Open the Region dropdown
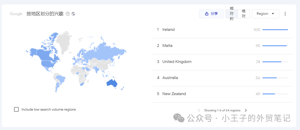300x130 pixels. click(x=265, y=14)
